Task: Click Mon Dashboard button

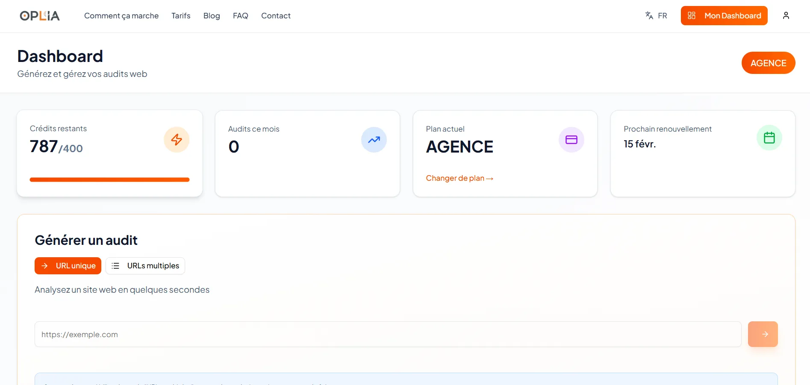Action: [724, 15]
